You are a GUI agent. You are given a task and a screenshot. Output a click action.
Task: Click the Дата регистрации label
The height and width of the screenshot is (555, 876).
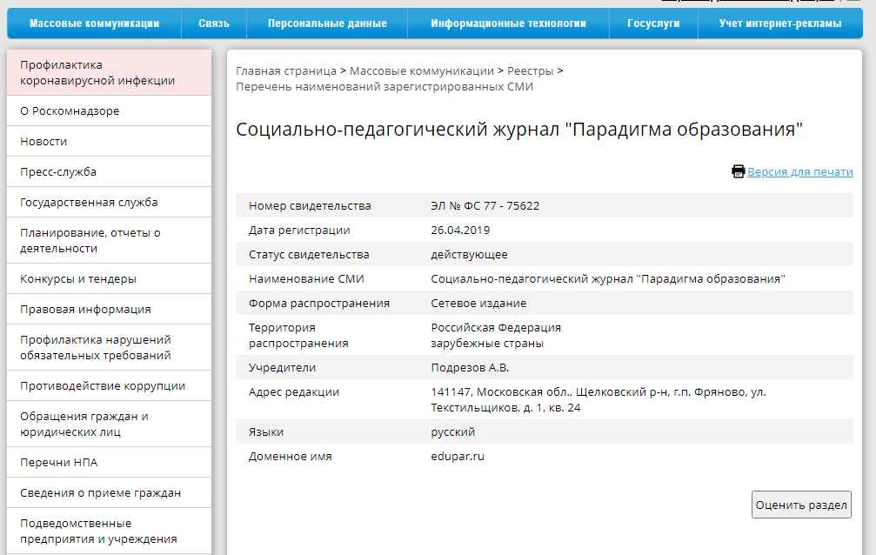coord(299,231)
